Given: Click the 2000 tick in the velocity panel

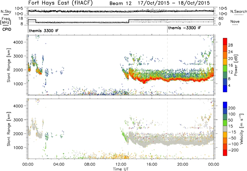Looking at the screenshot, I should click(x=18, y=134).
